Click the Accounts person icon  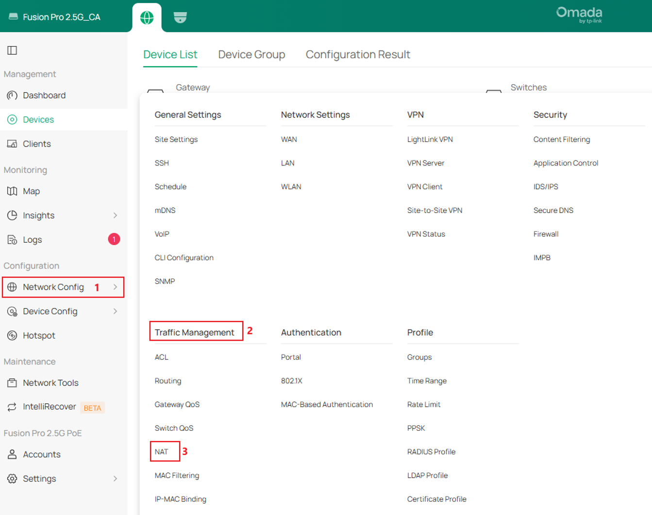(12, 454)
